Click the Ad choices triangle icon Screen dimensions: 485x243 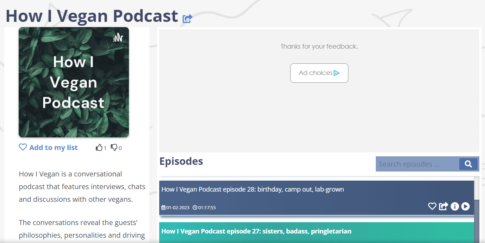[337, 73]
